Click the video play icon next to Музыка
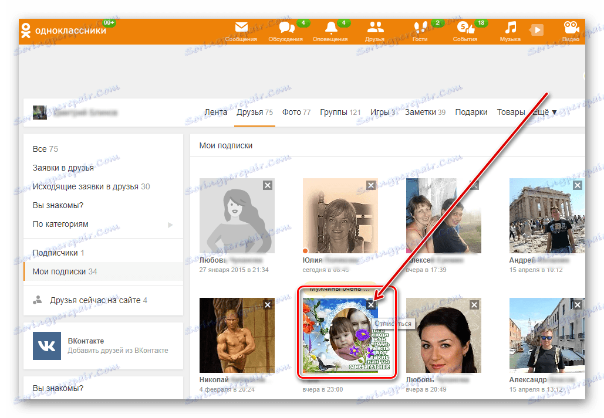This screenshot has height=418, width=604. tap(536, 29)
